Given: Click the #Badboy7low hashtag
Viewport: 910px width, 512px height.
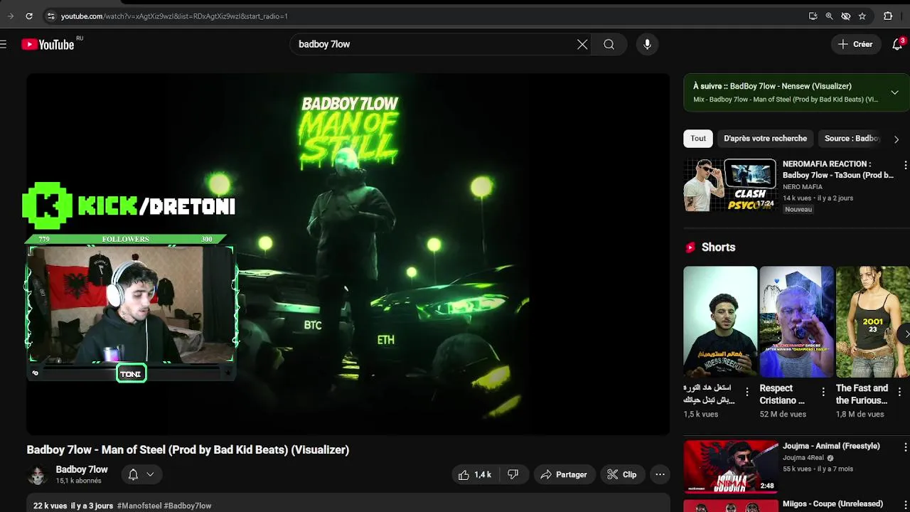Looking at the screenshot, I should tap(188, 506).
